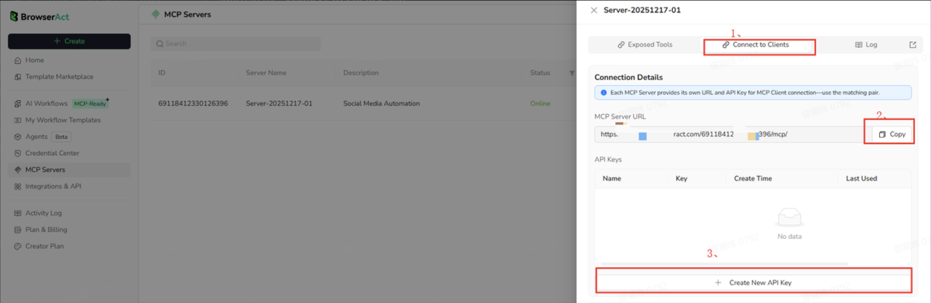Click the Description column header
Screen dimensions: 931x303
click(x=361, y=72)
